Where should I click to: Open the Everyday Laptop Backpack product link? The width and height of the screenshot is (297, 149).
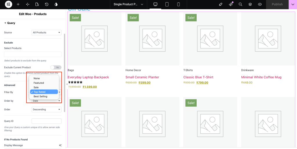(x=88, y=77)
